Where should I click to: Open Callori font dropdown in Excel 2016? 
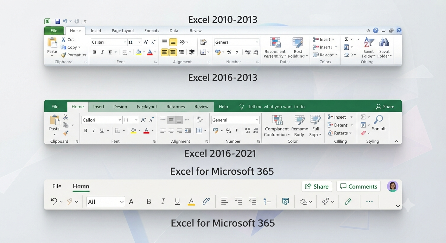pos(119,120)
